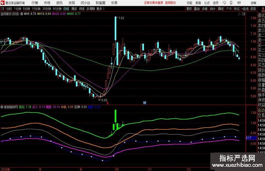Expand the indicator dropdown next to 宝钢股份(日线)
Viewport: 265px width, 171px height.
pyautogui.click(x=22, y=14)
